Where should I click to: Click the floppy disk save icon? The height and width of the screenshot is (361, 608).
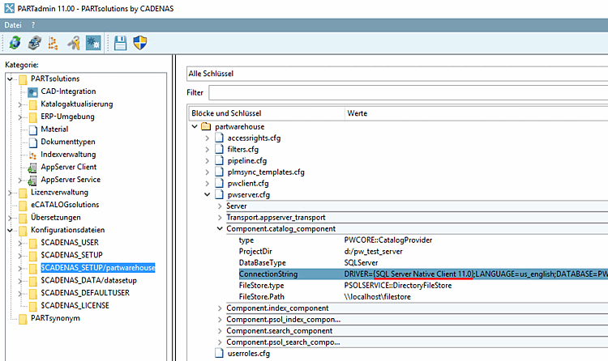[121, 43]
